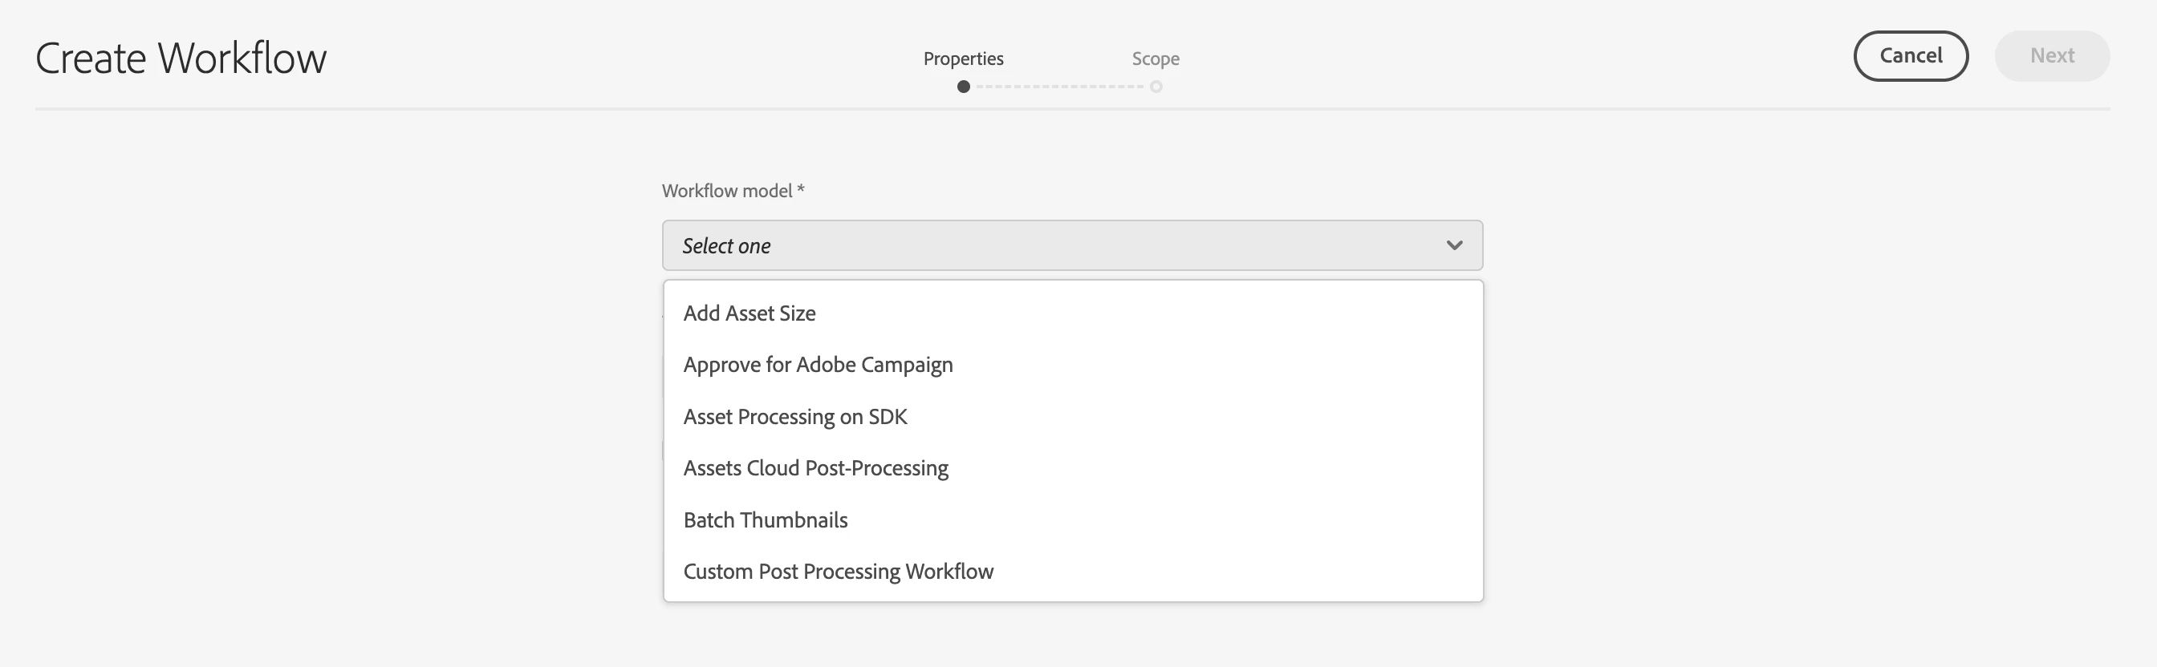
Task: Click the blank area below the options list
Action: (x=1072, y=636)
